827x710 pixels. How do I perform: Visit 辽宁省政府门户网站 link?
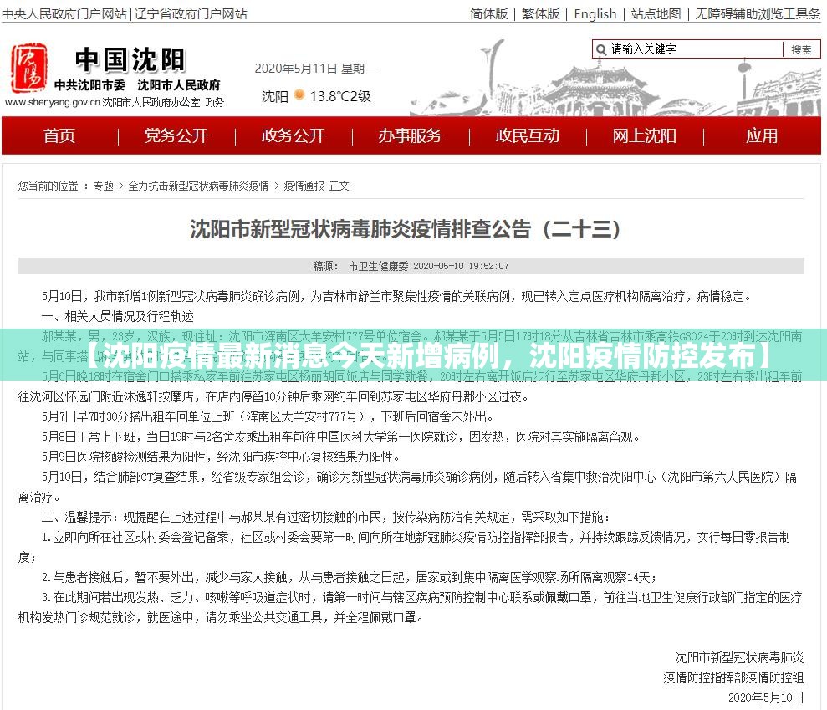tap(191, 13)
